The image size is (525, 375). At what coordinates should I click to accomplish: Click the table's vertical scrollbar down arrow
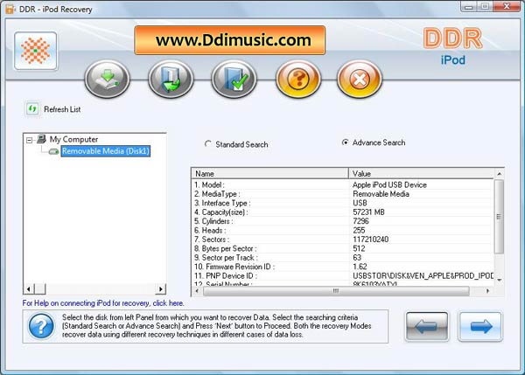point(500,280)
